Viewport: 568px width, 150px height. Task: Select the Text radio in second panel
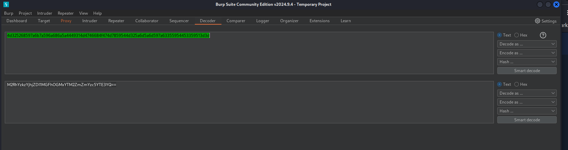click(500, 84)
